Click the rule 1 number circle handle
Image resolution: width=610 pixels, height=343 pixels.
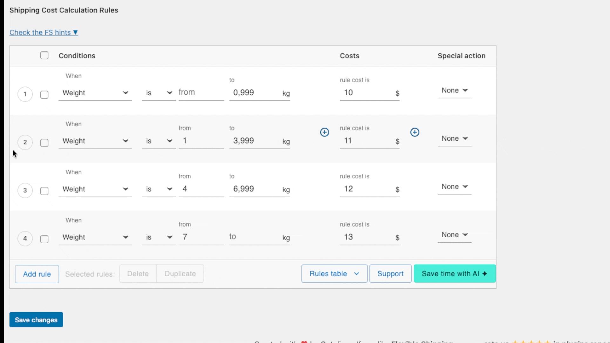click(x=25, y=94)
